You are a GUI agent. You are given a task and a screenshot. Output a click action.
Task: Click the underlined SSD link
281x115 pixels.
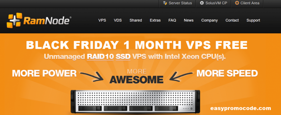(x=123, y=57)
